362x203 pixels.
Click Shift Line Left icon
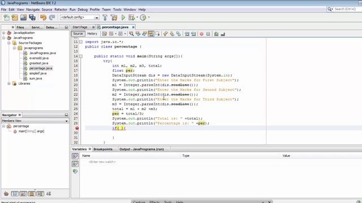pyautogui.click(x=187, y=34)
